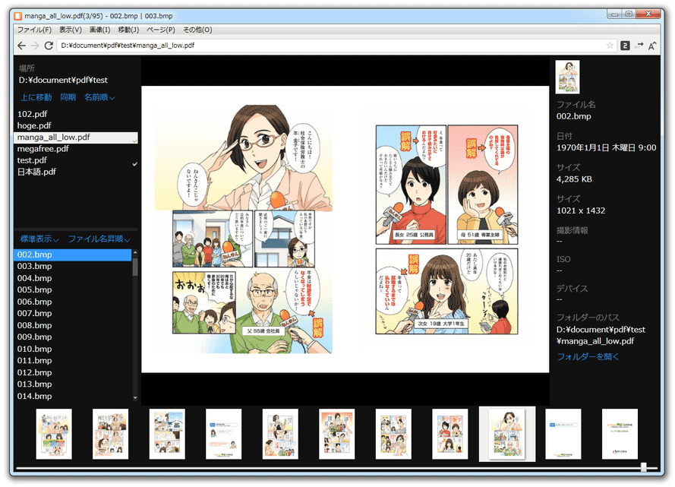This screenshot has height=487, width=675.
Task: Close the window
Action: click(648, 14)
